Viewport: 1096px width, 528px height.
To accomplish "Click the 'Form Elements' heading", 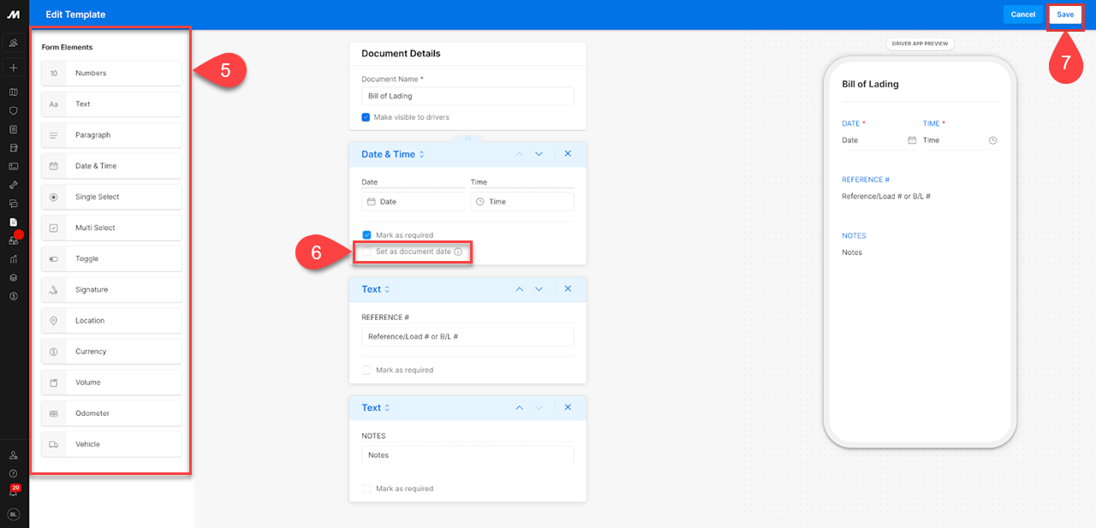I will pos(67,47).
